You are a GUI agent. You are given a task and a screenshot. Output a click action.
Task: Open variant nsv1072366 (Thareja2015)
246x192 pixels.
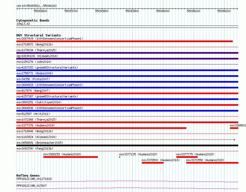point(36,120)
